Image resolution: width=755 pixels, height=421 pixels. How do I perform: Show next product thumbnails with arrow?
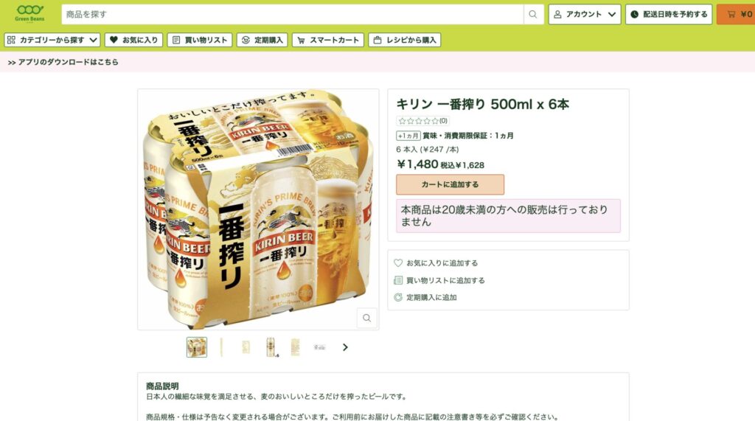345,347
